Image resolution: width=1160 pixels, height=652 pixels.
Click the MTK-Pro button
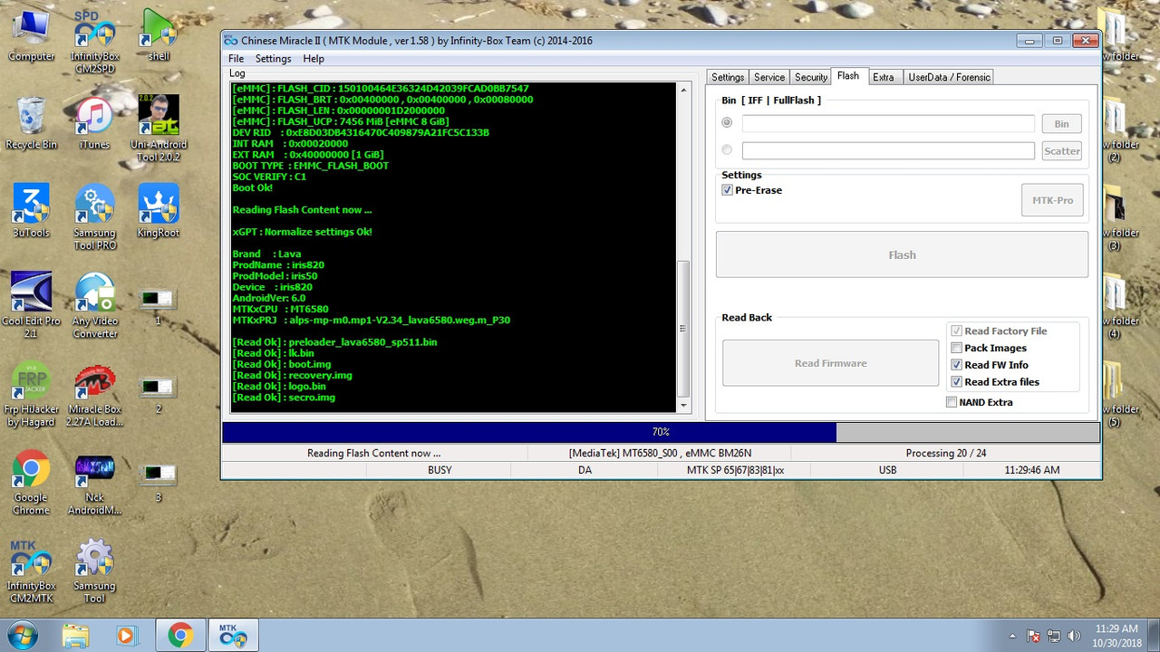[x=1052, y=200]
